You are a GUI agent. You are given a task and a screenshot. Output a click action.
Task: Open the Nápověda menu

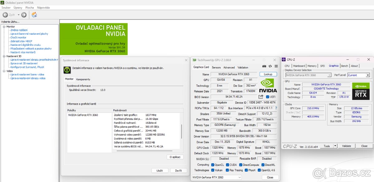43,7
